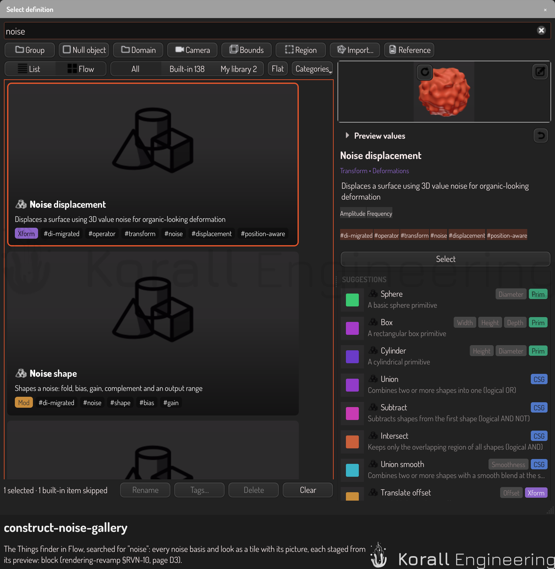This screenshot has height=569, width=555.
Task: Click the orange Intersect color swatch
Action: coord(352,442)
